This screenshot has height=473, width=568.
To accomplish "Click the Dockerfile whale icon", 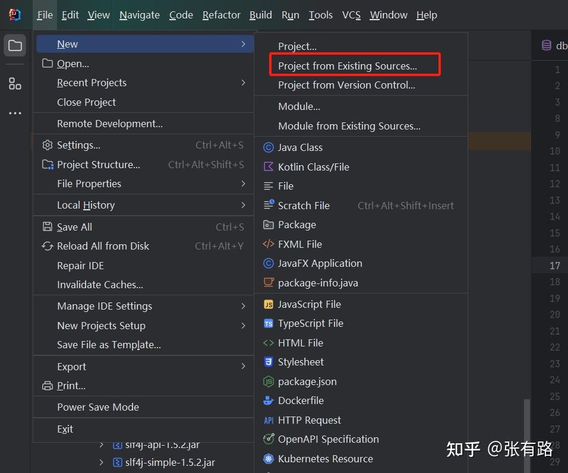I will pos(267,401).
